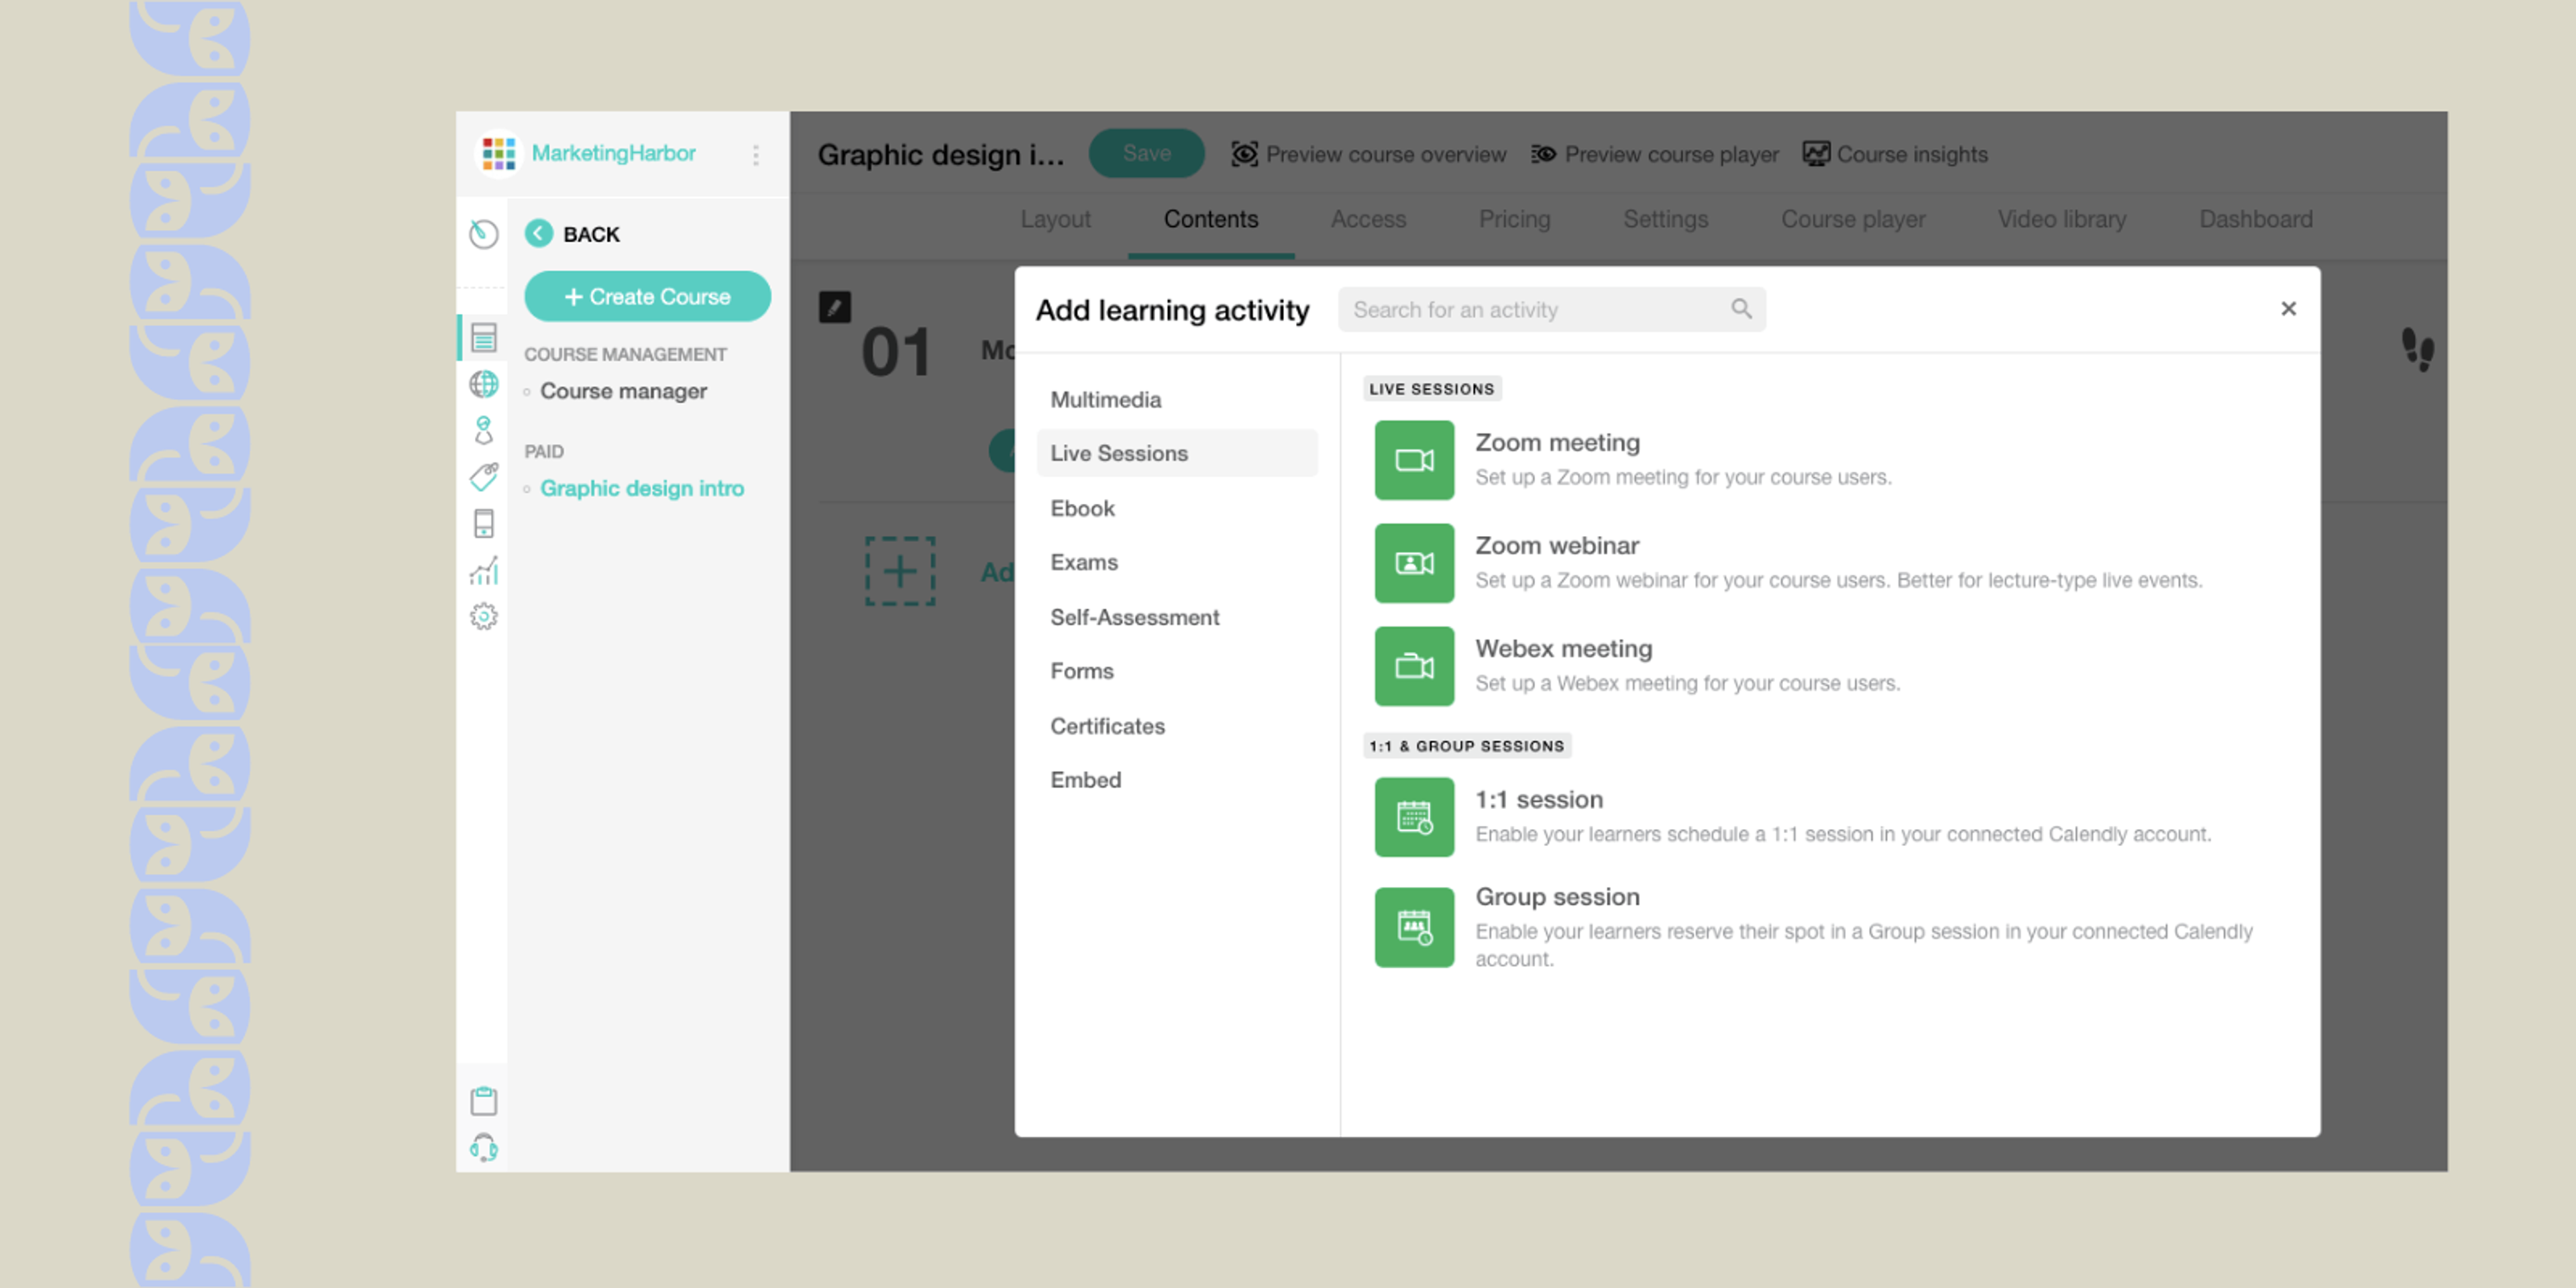
Task: Switch to the Course player tab
Action: (1853, 219)
